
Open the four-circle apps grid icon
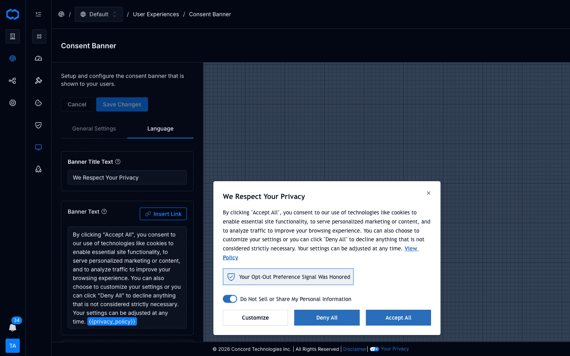[x=39, y=36]
